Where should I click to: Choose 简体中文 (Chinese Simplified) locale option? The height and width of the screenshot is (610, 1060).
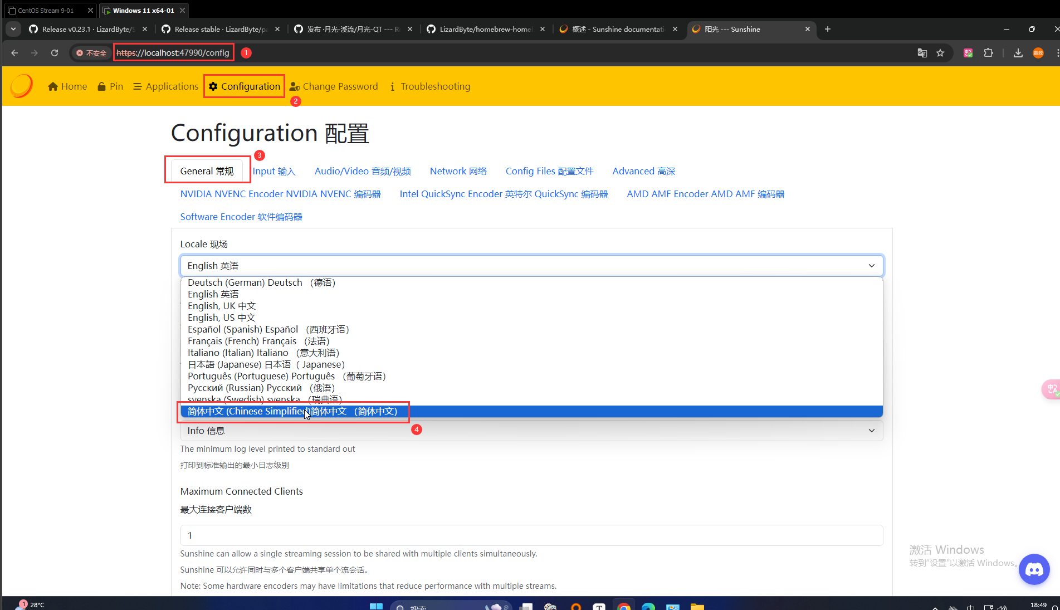click(x=532, y=411)
